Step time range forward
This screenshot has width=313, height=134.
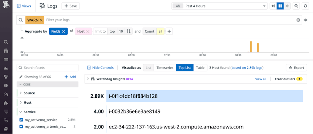point(287,6)
